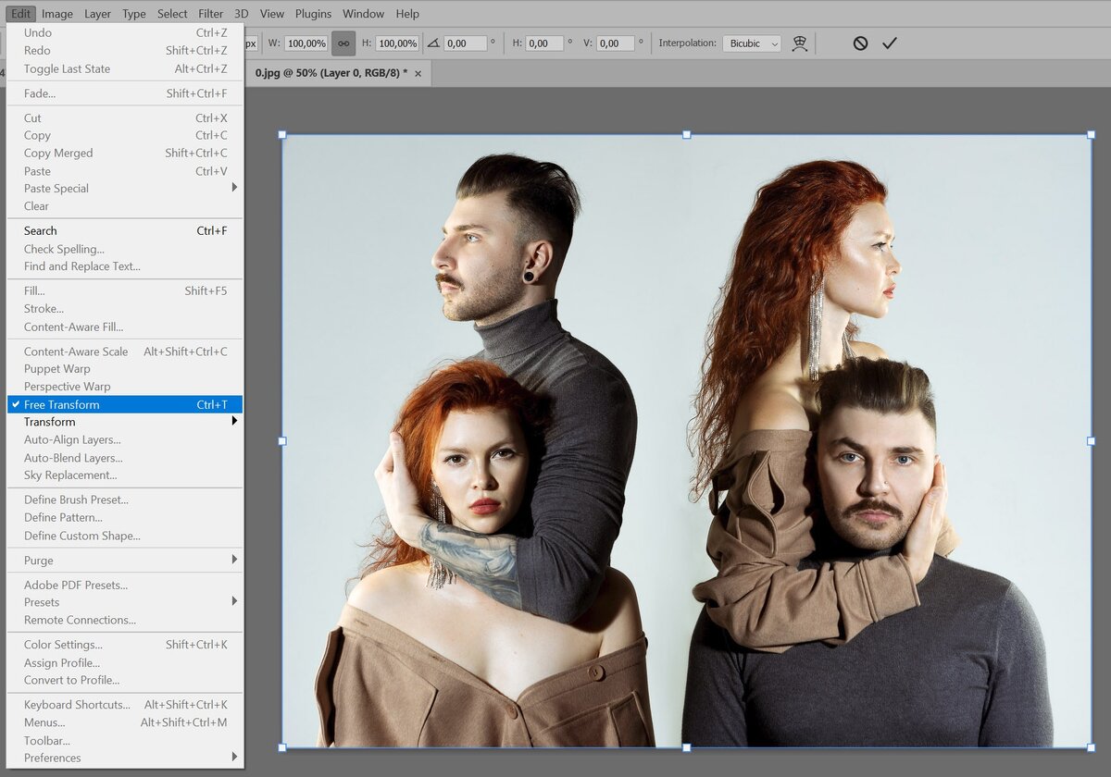Switch to warp mode icon
1111x777 pixels.
click(x=800, y=43)
